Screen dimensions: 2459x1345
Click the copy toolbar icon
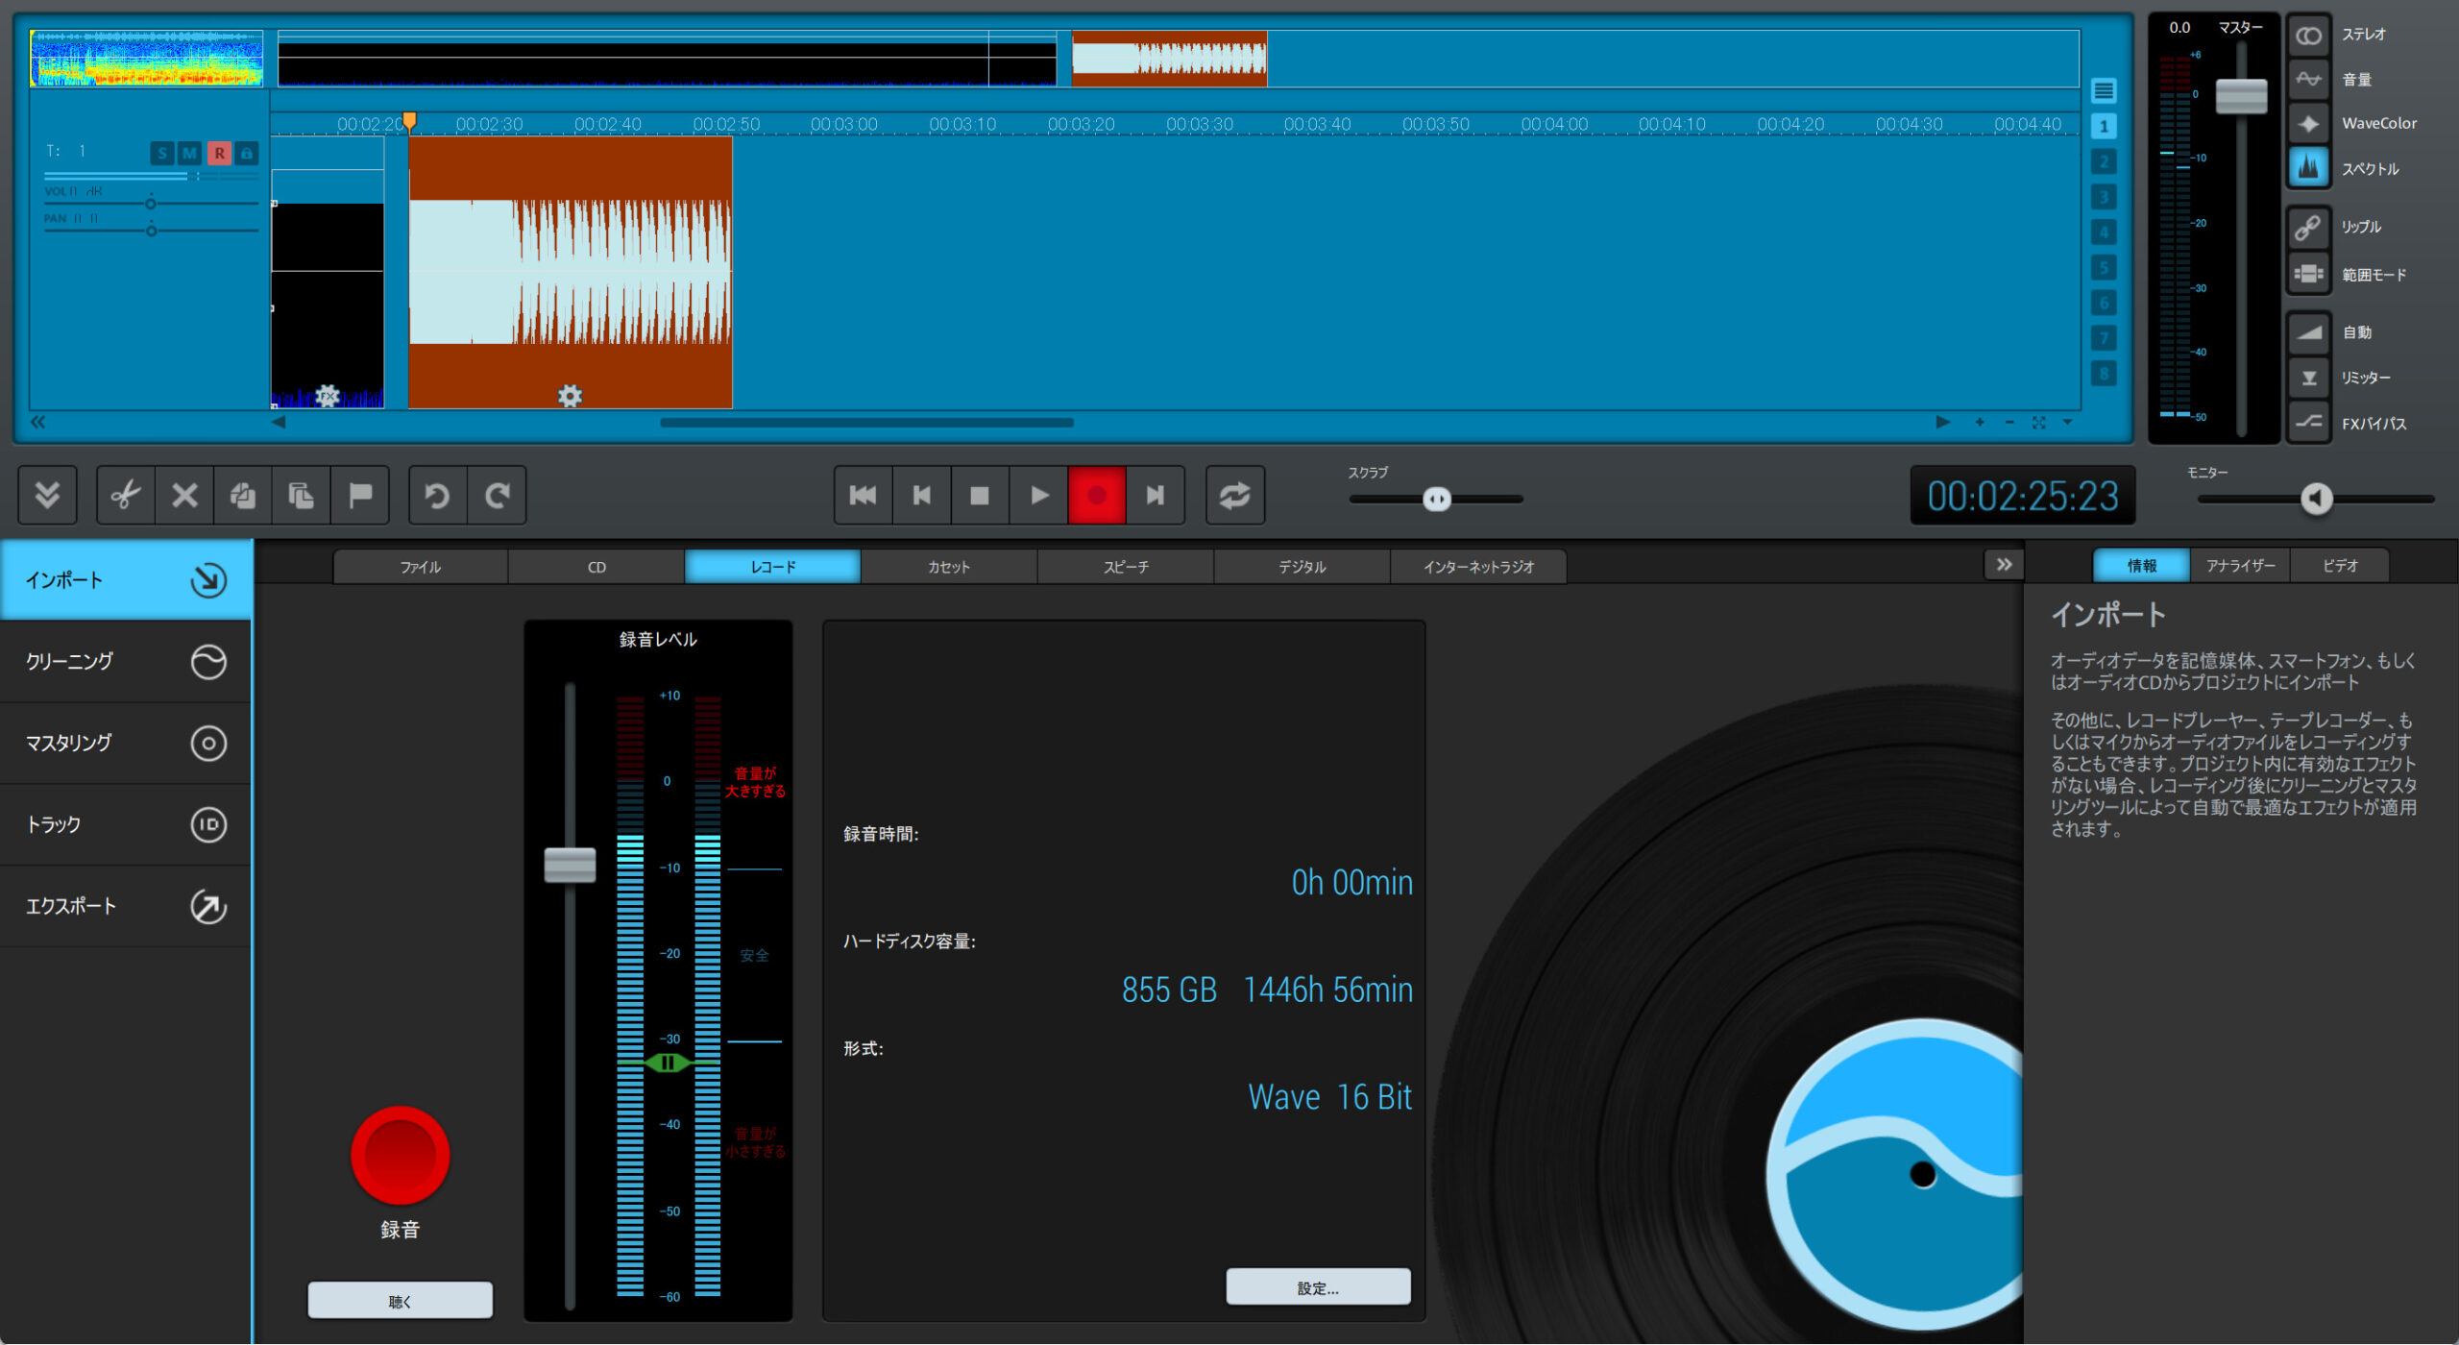pos(243,496)
